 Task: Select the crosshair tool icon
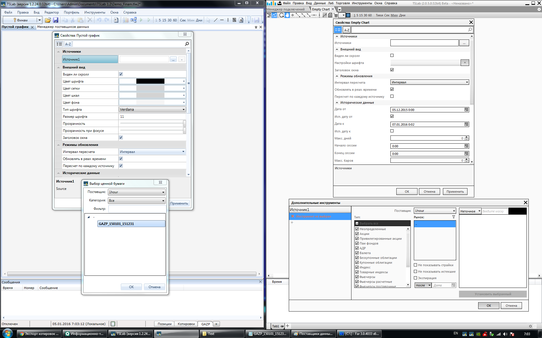click(292, 15)
